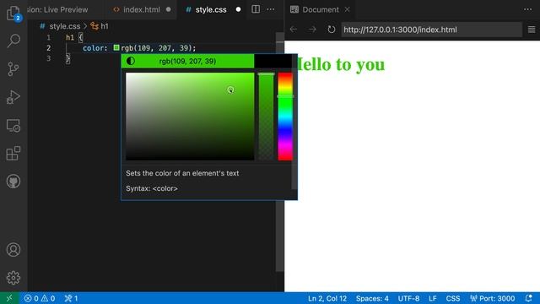Adjust the opacity strip in color picker
The width and height of the screenshot is (540, 304).
267,117
